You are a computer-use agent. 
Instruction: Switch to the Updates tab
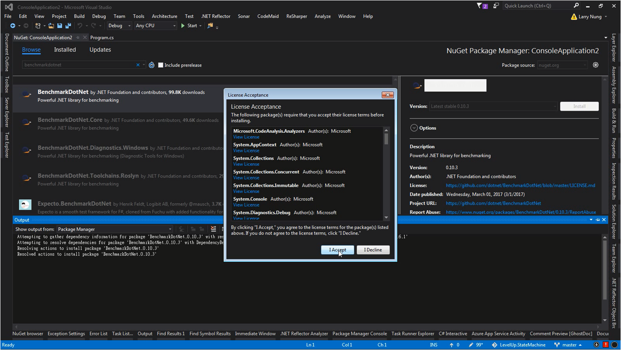(x=100, y=50)
